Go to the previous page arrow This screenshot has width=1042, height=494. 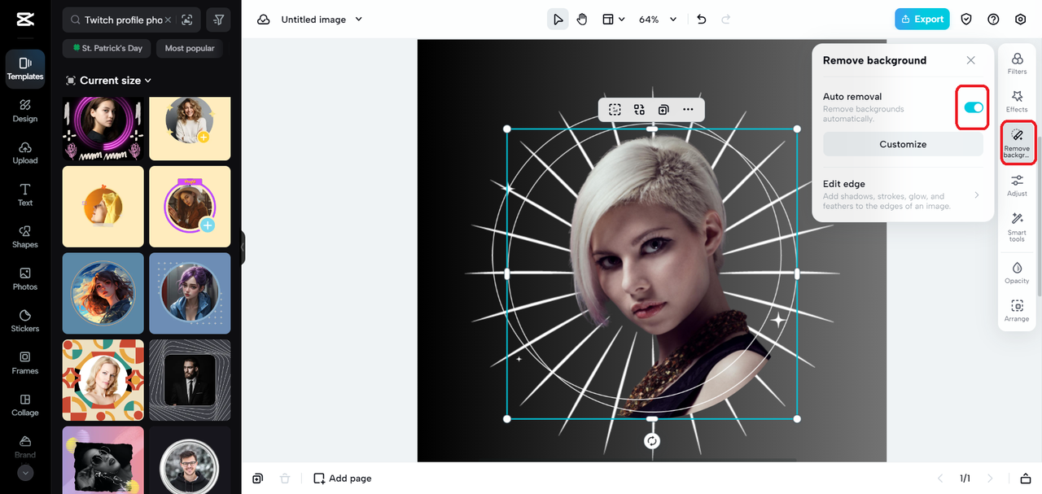click(x=940, y=479)
